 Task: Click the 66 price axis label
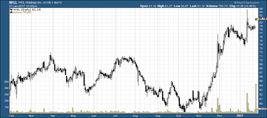(260, 77)
